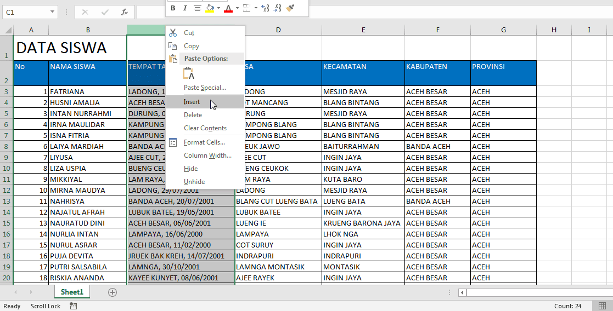Select Clear Contents in context menu
The height and width of the screenshot is (311, 613).
pyautogui.click(x=205, y=128)
